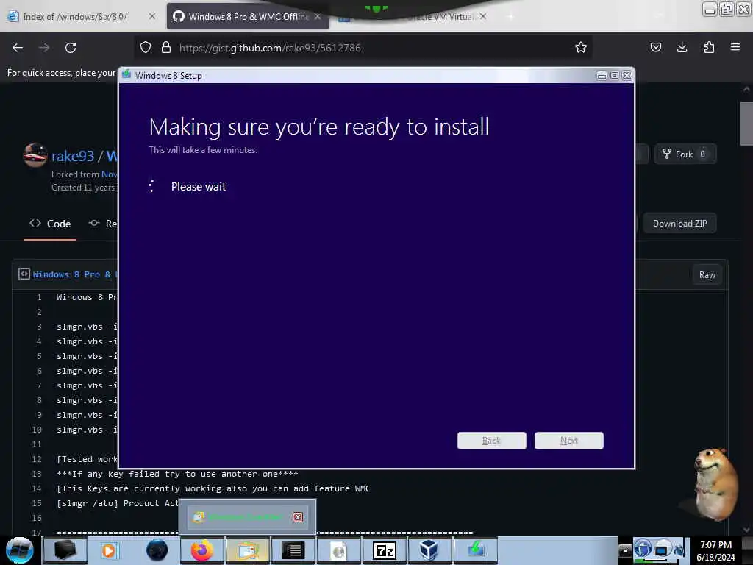
Task: Click the page vertical scrollbar thumb
Action: (x=746, y=123)
